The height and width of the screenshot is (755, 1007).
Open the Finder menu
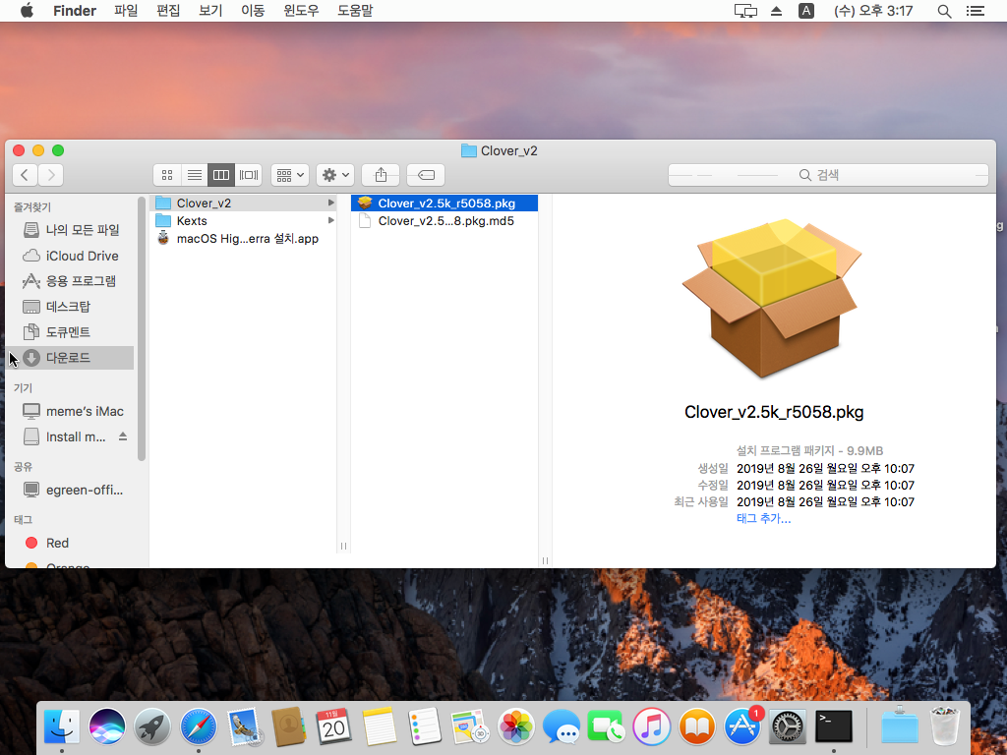(75, 11)
